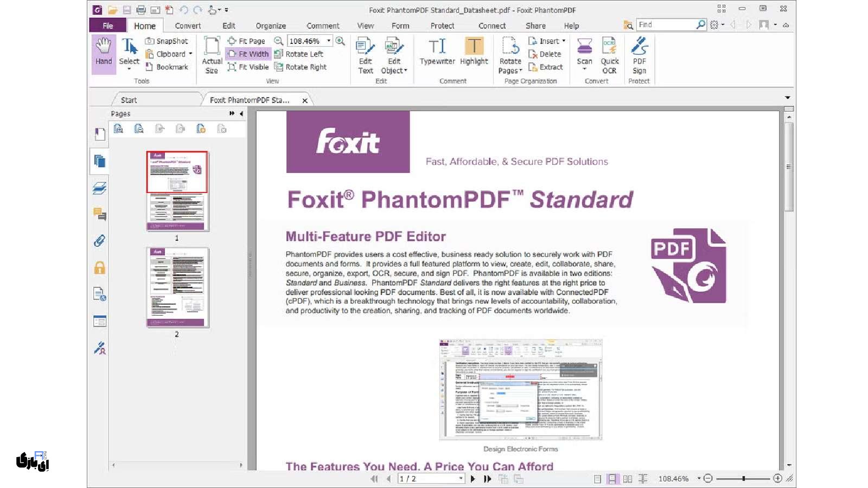This screenshot has width=868, height=488.
Task: Open Attachments paperclip panel icon
Action: pos(100,241)
